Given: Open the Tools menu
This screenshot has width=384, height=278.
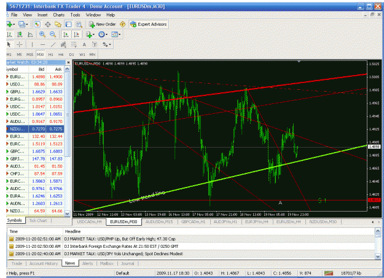Looking at the screenshot, I should point(75,15).
